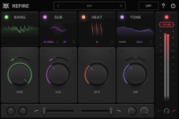Change the SUB note E1 stepper
Viewport: 179px width, 119px height.
click(x=74, y=42)
